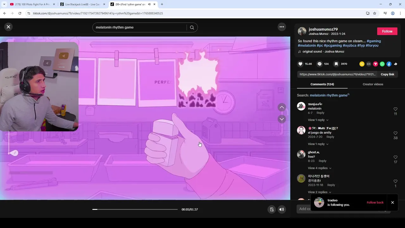
Task: Switch to the Comments (124) tab
Action: click(x=322, y=84)
